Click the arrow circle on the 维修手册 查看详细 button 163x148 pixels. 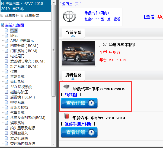tap(91, 132)
